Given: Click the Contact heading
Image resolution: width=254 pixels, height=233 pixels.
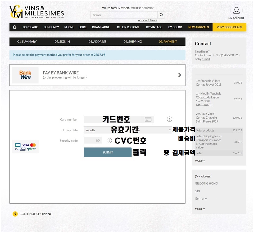Looking at the screenshot, I should click(203, 44).
